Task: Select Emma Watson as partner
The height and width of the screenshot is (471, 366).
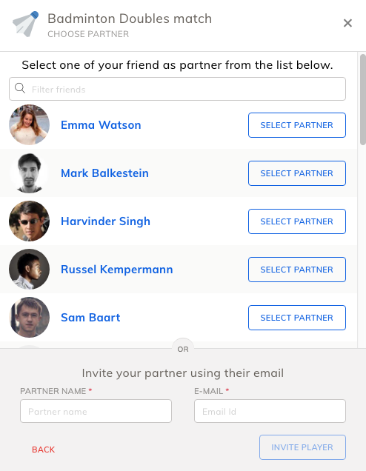Action: 297,125
